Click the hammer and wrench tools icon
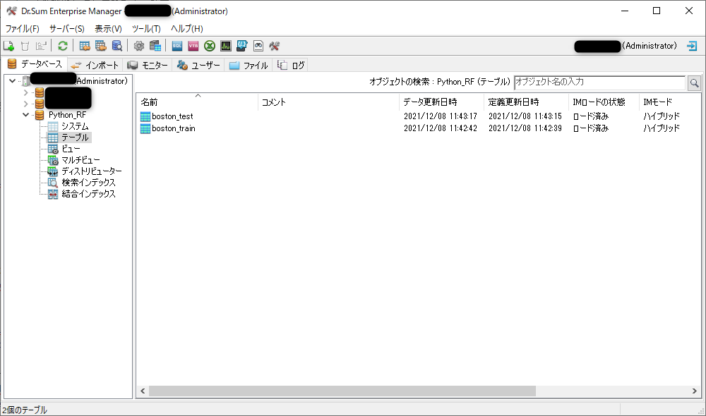Screen dimensions: 706x416 click(274, 46)
